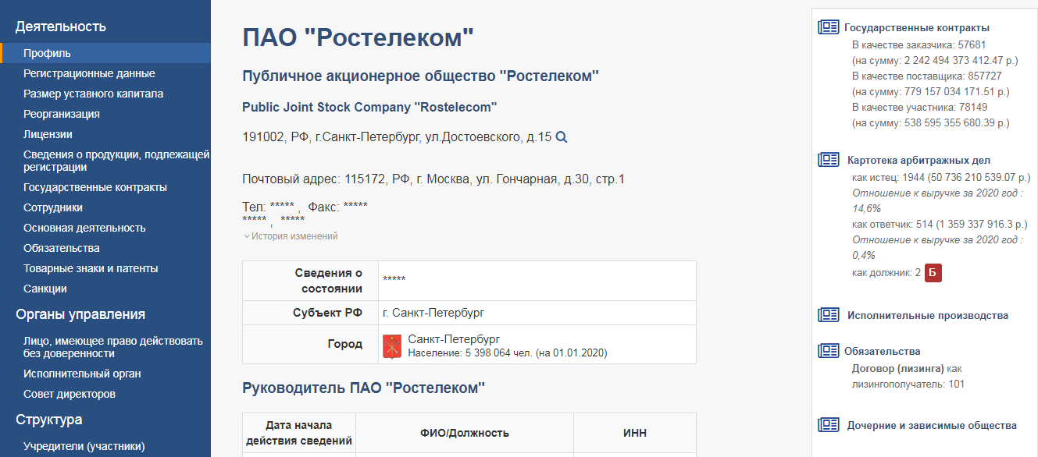
Task: Click the newspaper icon beside Обязательства in the right panel
Action: [828, 351]
